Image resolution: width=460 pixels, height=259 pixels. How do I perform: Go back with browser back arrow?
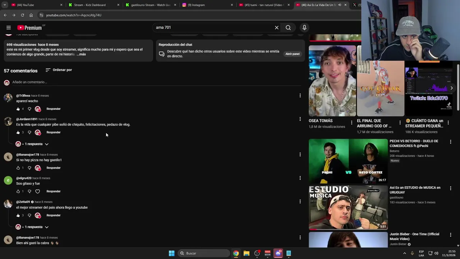point(5,15)
